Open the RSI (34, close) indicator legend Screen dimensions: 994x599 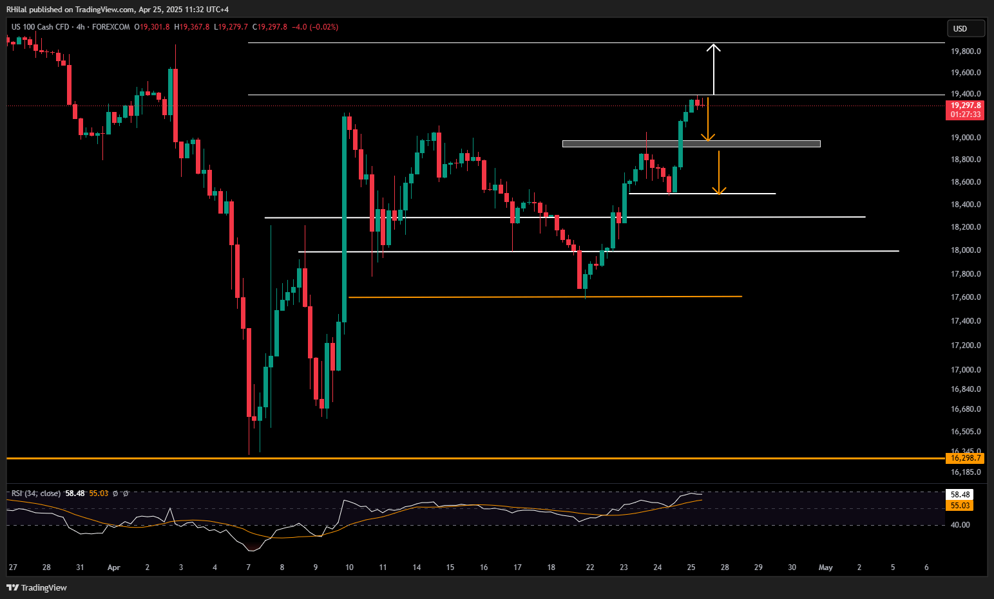[x=36, y=493]
